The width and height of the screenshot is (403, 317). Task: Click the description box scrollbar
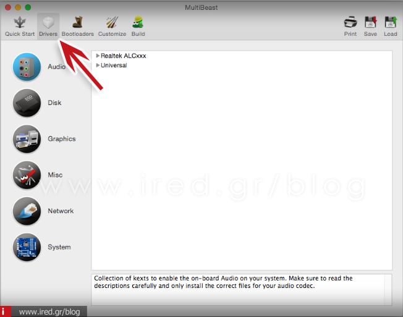click(x=388, y=290)
